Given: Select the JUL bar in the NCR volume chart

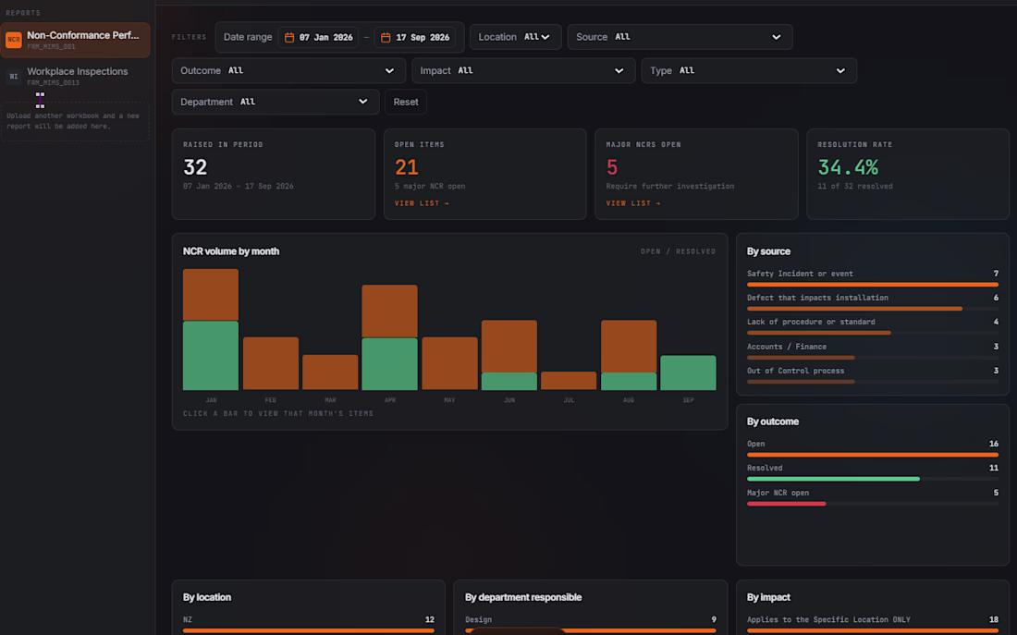Looking at the screenshot, I should pos(569,381).
